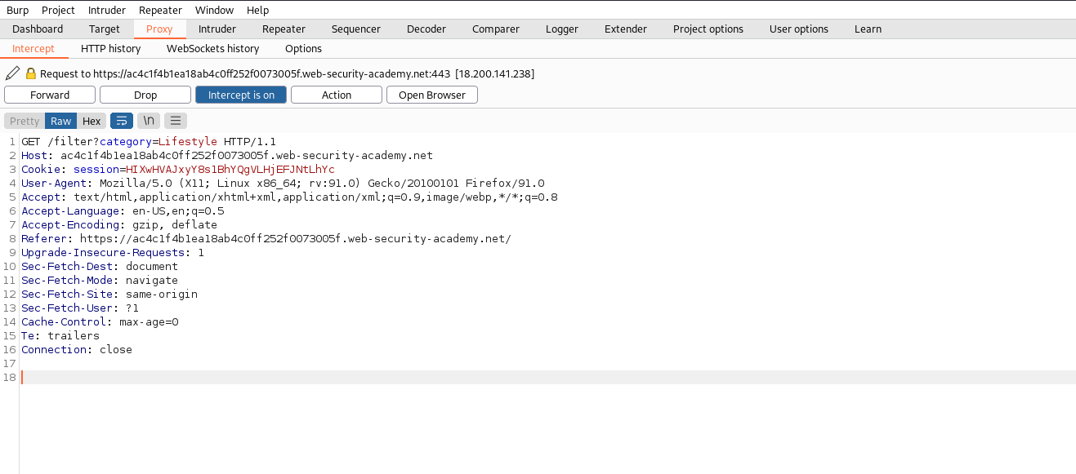Screen dimensions: 1076x474
Task: Switch to Raw view
Action: 61,121
